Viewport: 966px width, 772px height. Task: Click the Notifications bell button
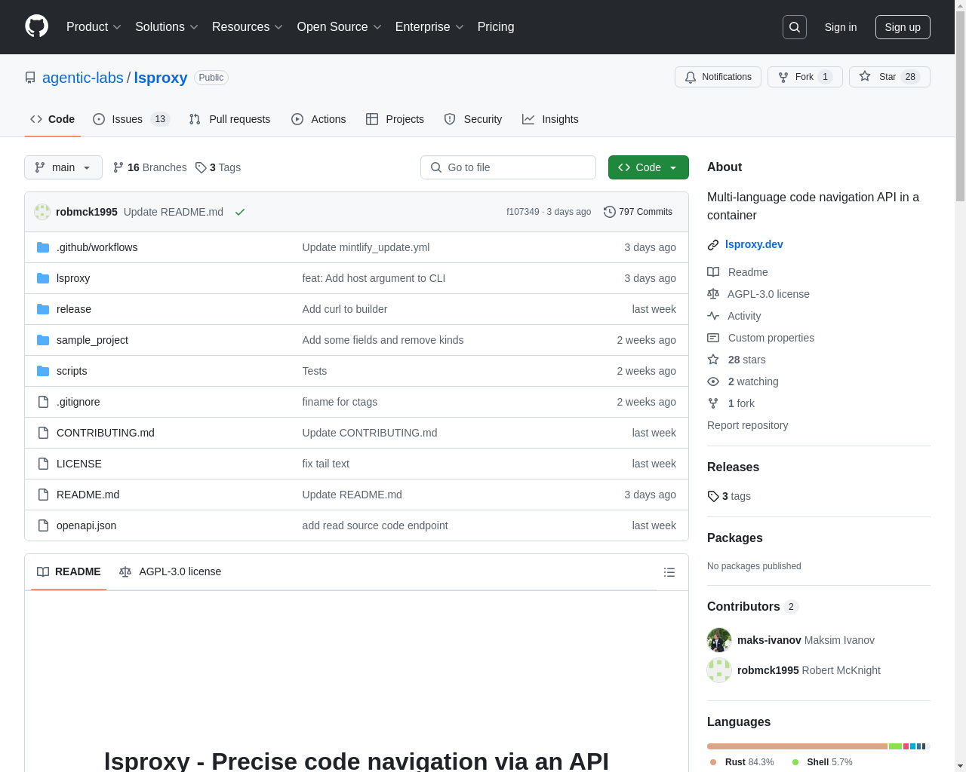point(718,77)
